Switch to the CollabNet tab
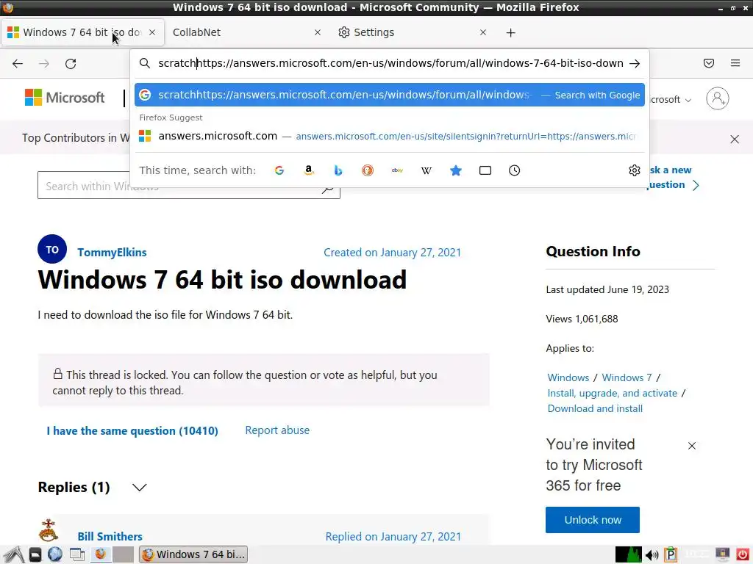The image size is (753, 564). (246, 32)
